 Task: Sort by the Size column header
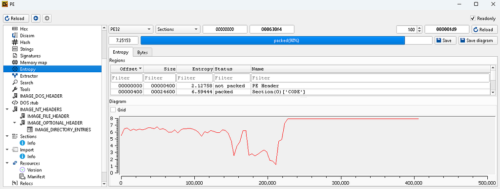point(160,69)
